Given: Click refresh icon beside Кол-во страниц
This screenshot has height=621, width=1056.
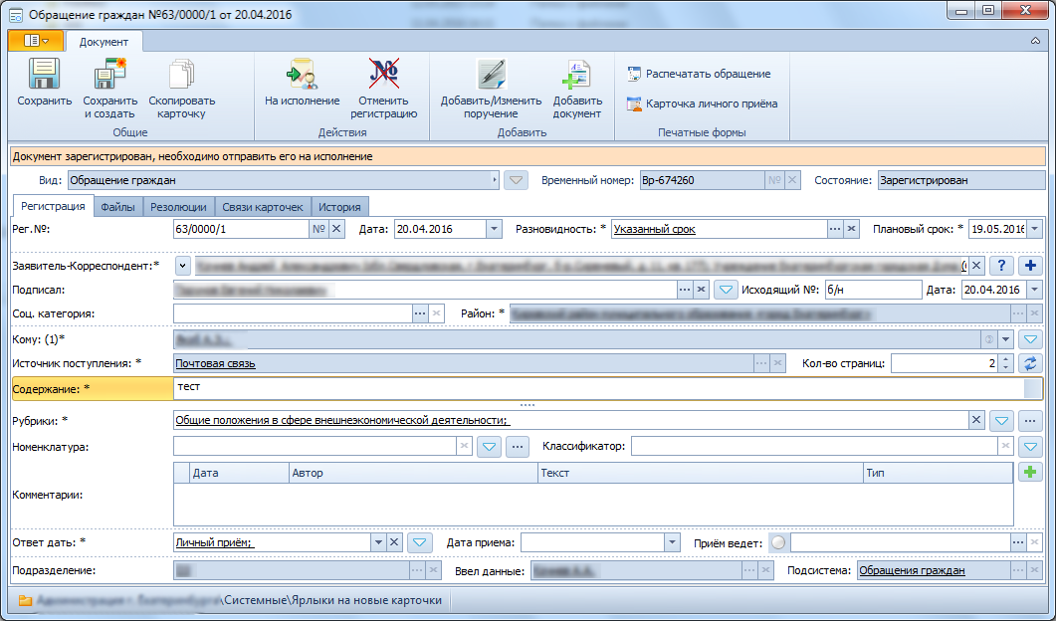Looking at the screenshot, I should pos(1030,363).
